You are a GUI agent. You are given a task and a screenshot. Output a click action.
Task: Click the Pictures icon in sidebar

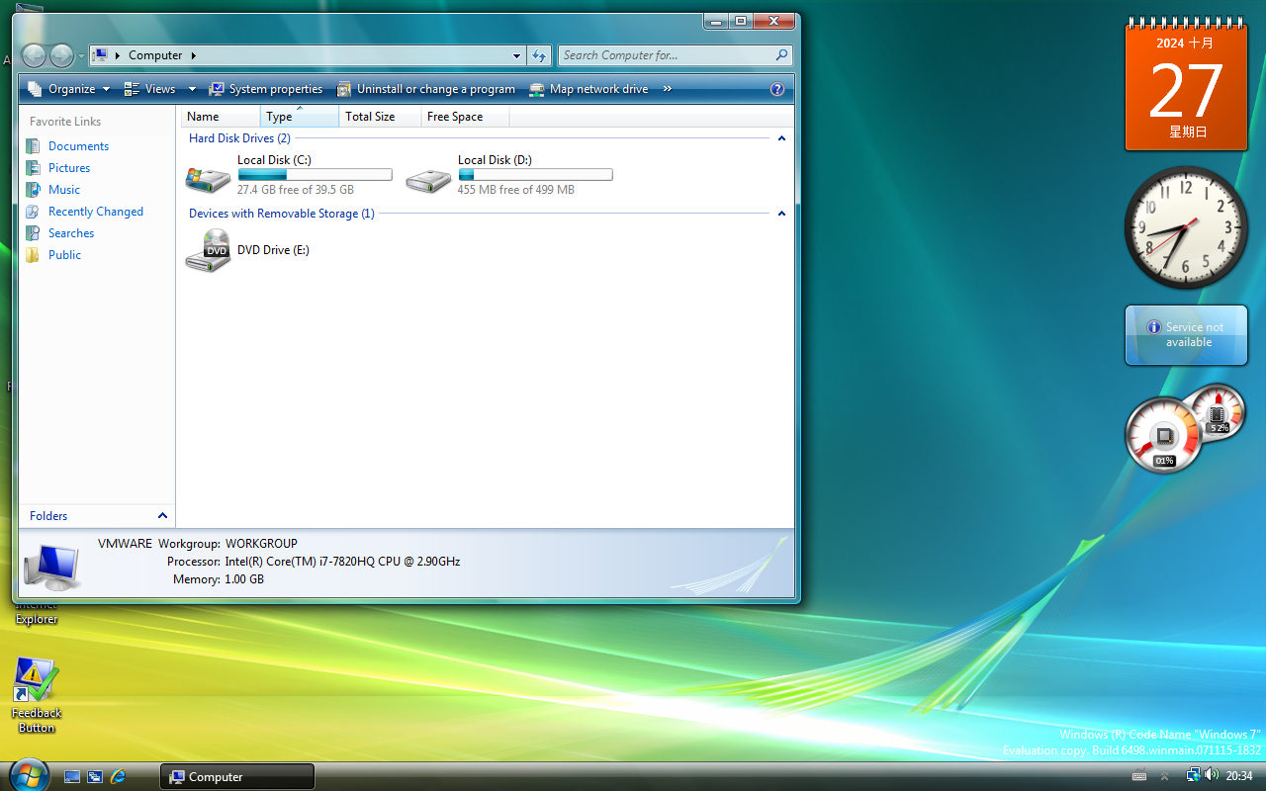click(x=33, y=168)
